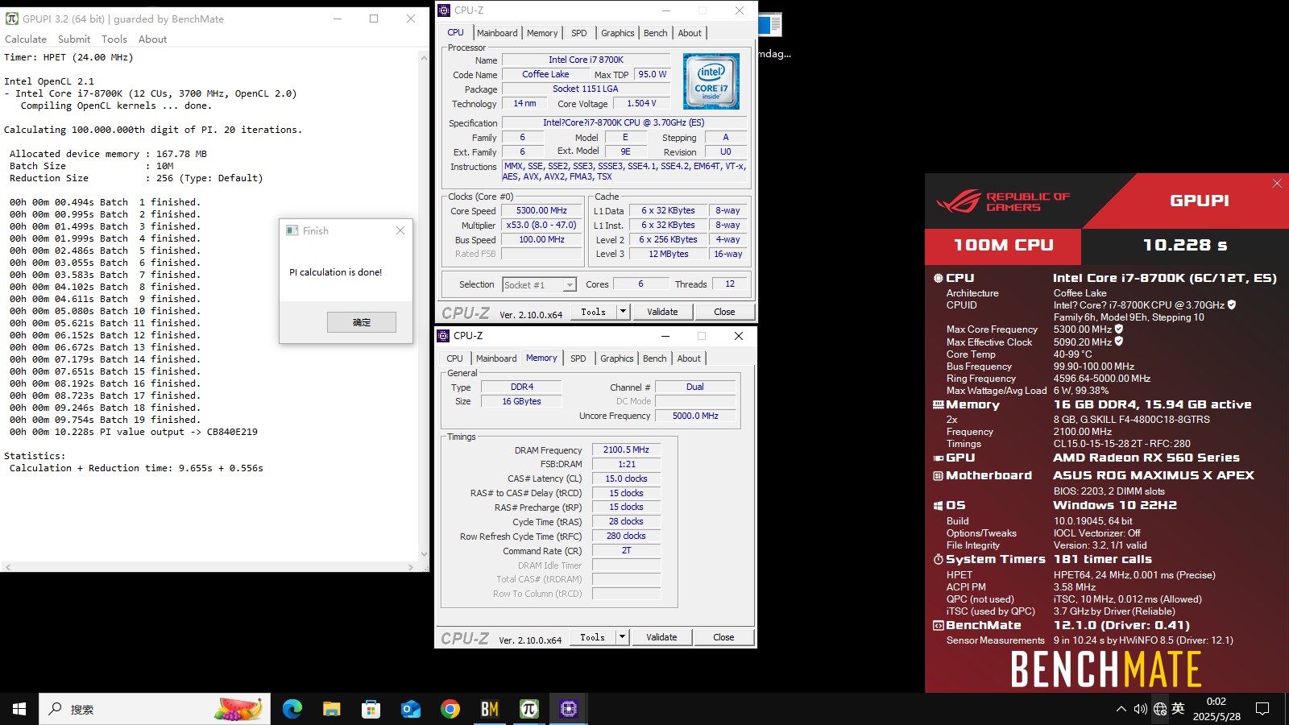Image resolution: width=1289 pixels, height=725 pixels.
Task: Open Outlook from taskbar
Action: click(x=411, y=709)
